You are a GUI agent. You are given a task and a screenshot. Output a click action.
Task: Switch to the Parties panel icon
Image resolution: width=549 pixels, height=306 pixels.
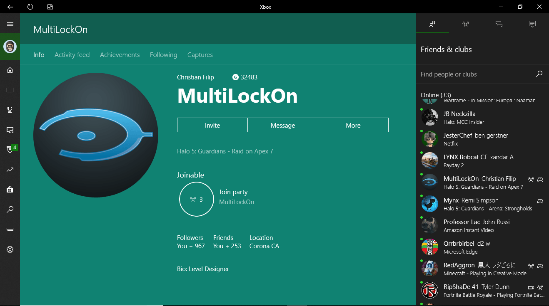click(x=466, y=24)
